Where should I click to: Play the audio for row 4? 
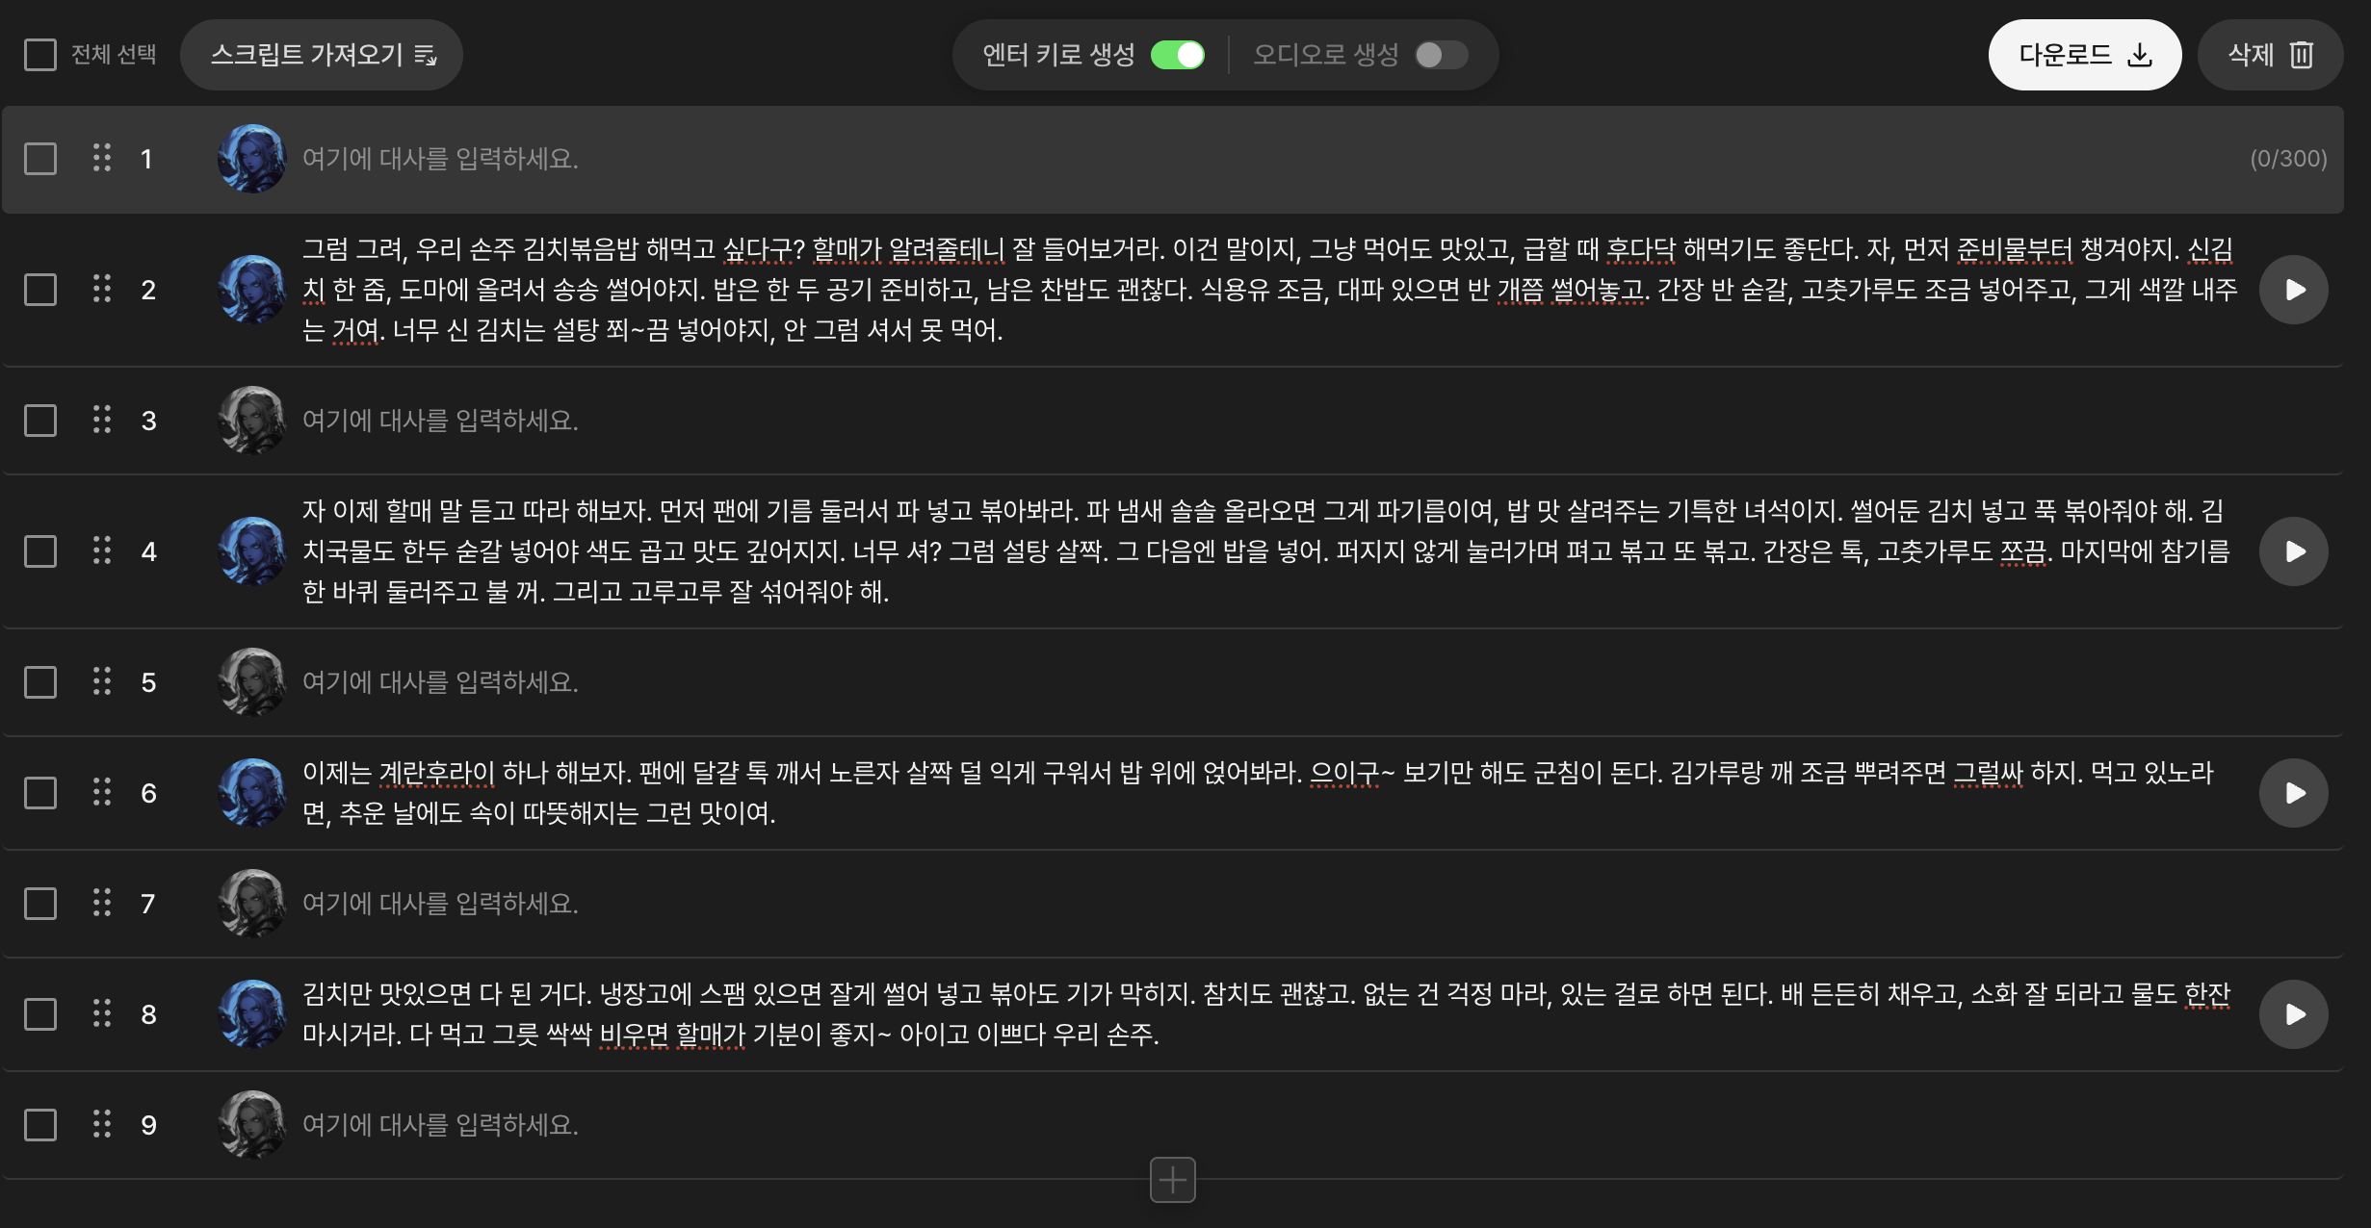(x=2294, y=551)
